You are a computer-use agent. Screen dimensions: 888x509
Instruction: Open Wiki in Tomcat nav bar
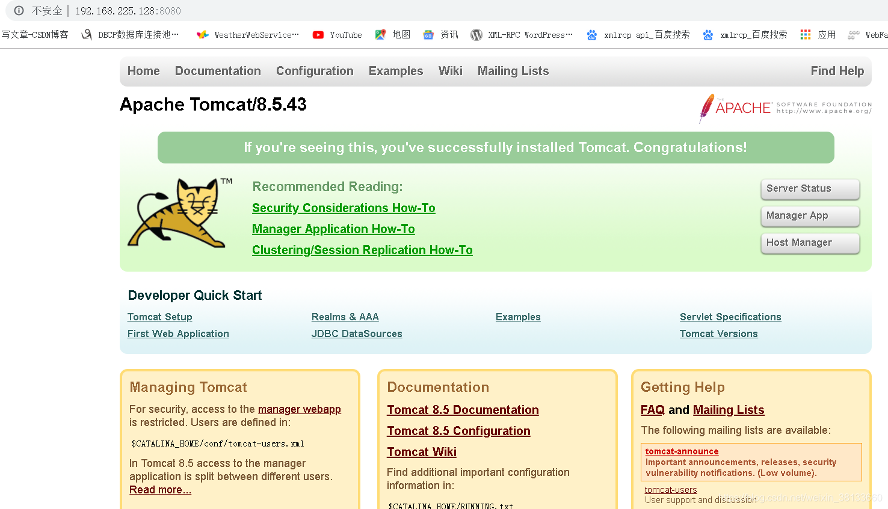[x=451, y=71]
